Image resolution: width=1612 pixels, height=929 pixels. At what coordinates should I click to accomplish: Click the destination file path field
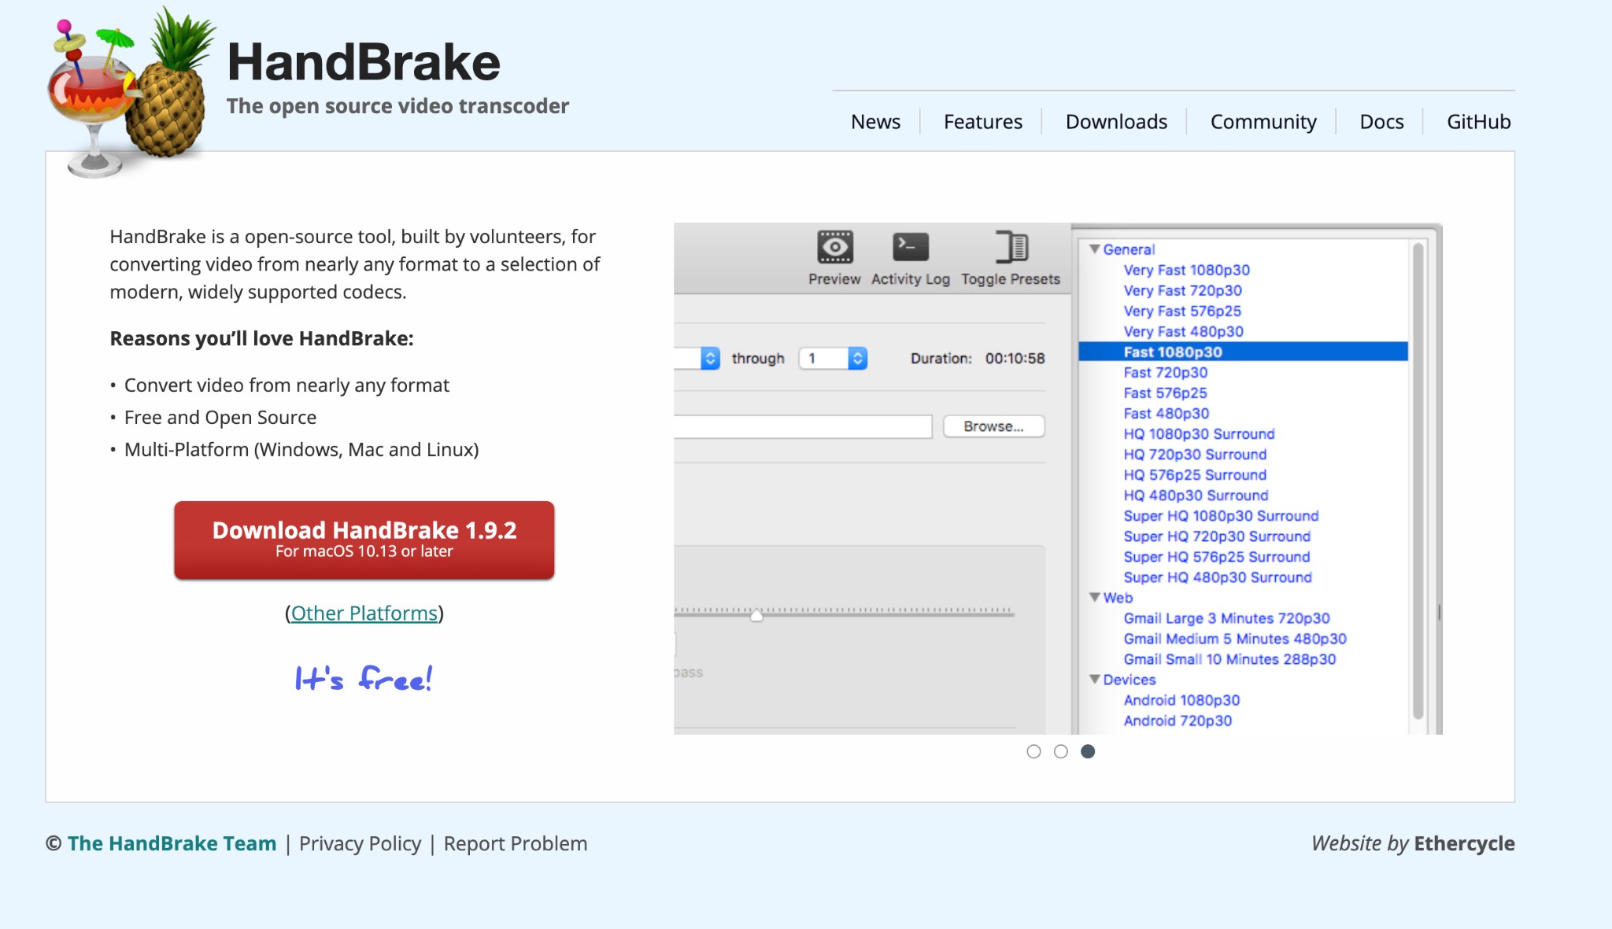point(803,426)
